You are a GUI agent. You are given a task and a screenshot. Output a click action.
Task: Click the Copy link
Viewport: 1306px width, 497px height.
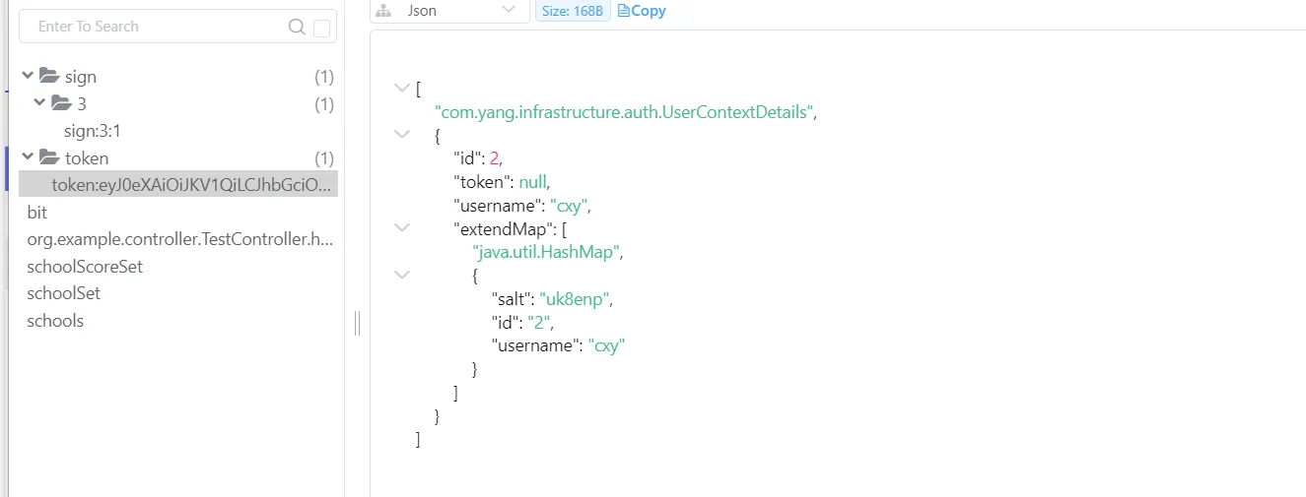642,11
